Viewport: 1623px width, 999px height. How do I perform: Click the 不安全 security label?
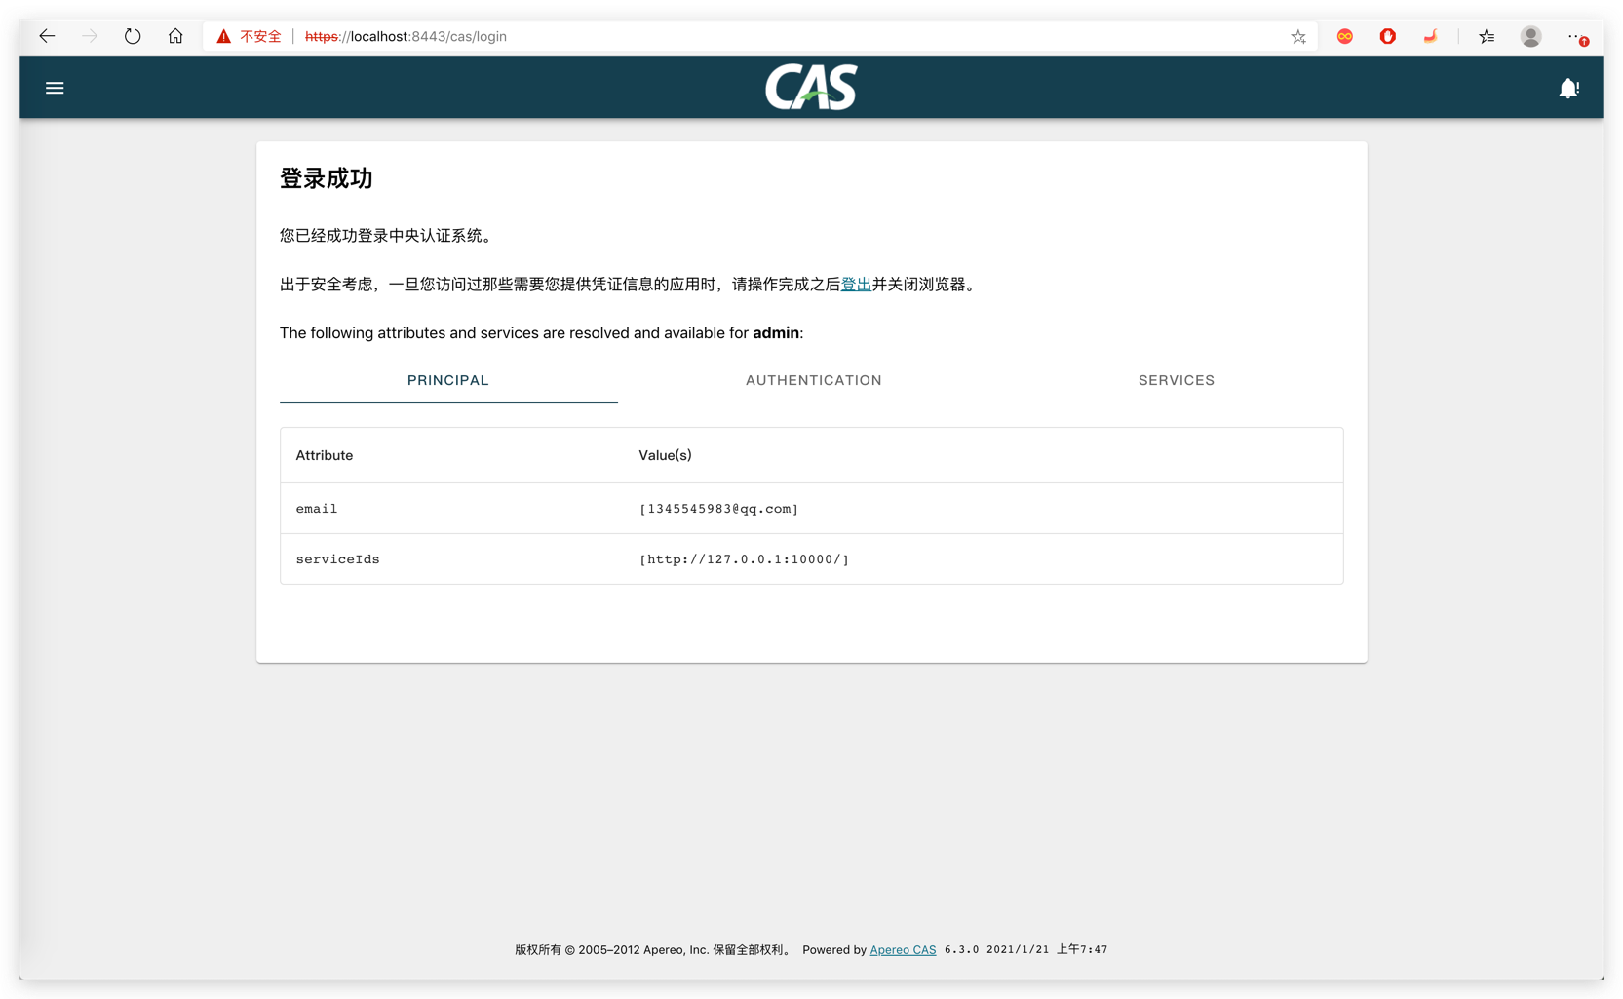pyautogui.click(x=260, y=36)
